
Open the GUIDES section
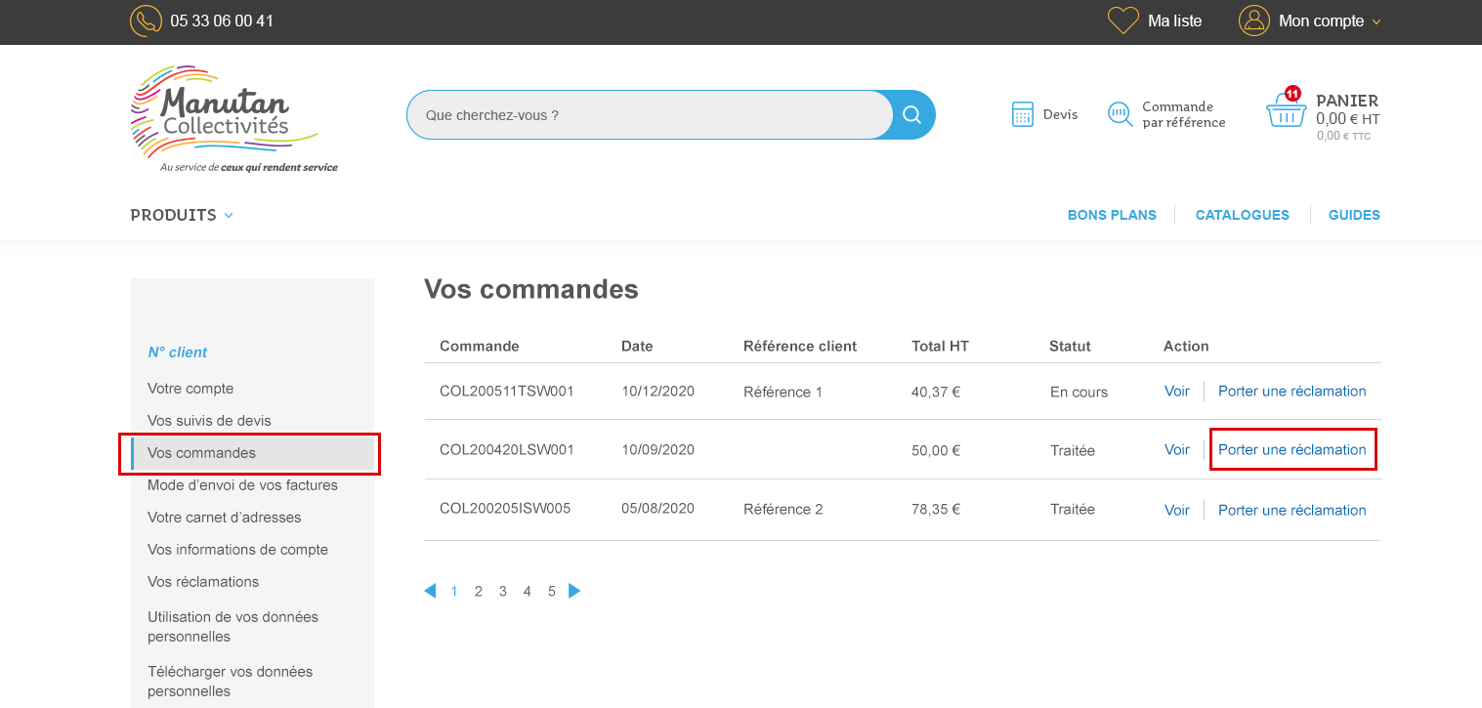click(1354, 215)
